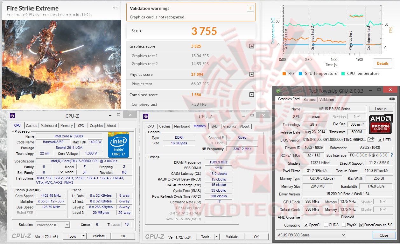
Task: Collapse the Physics score section
Action: [252, 75]
